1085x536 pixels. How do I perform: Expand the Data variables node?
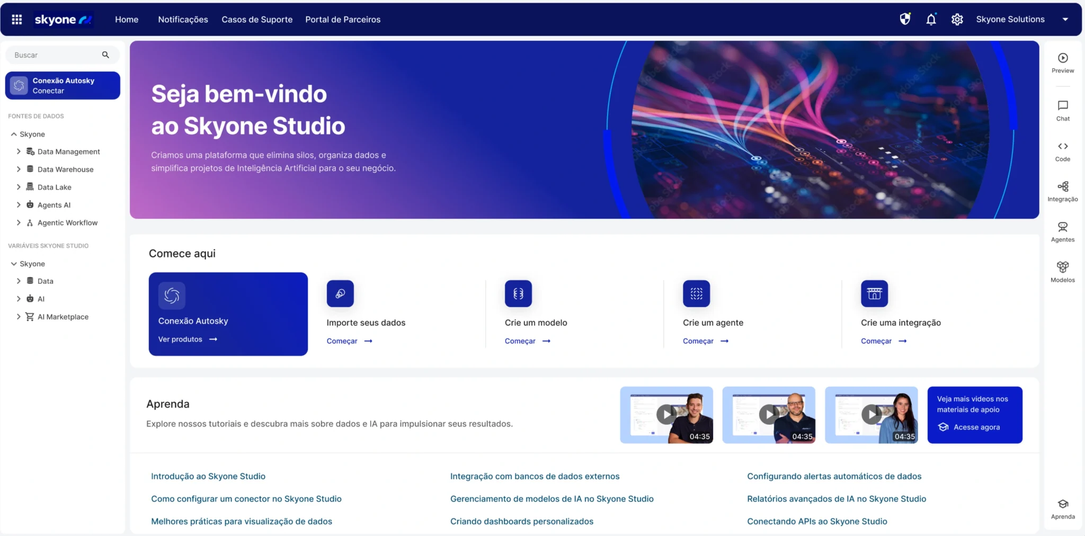(19, 281)
